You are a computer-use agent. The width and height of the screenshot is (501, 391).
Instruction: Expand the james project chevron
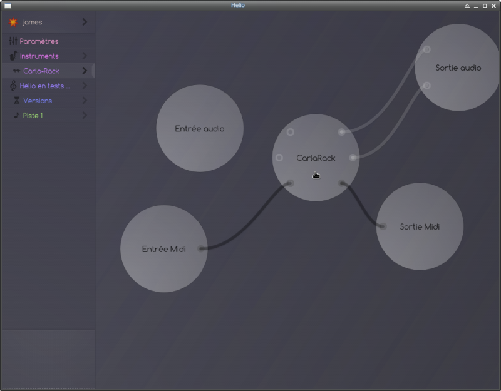tap(85, 22)
